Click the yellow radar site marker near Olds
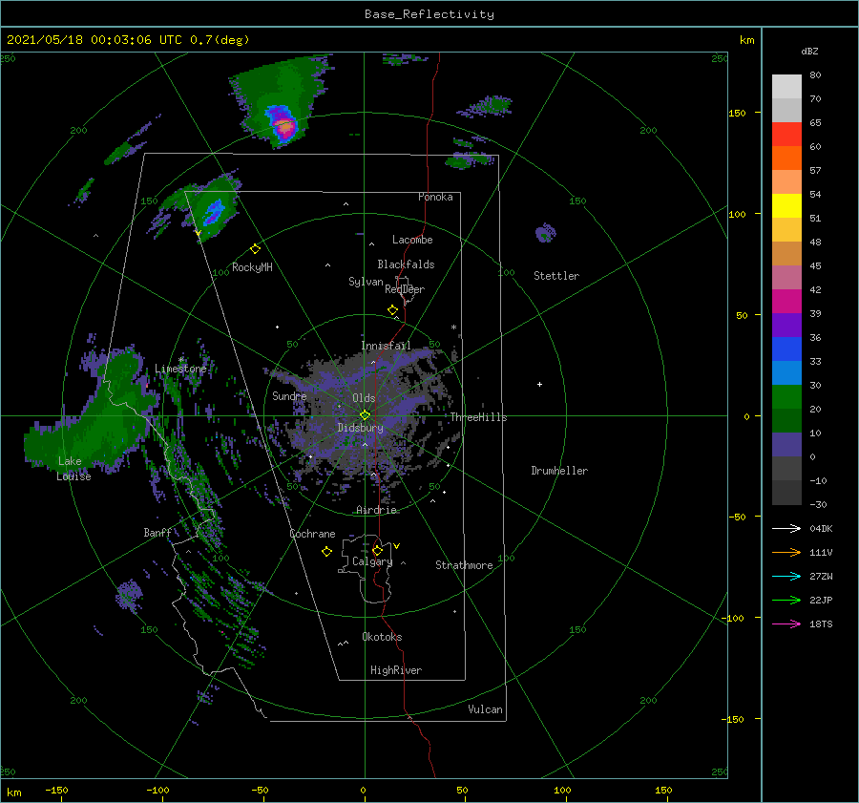The height and width of the screenshot is (803, 859). tap(365, 415)
